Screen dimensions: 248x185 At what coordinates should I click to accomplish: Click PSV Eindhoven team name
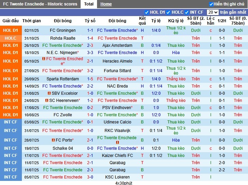[116, 108]
